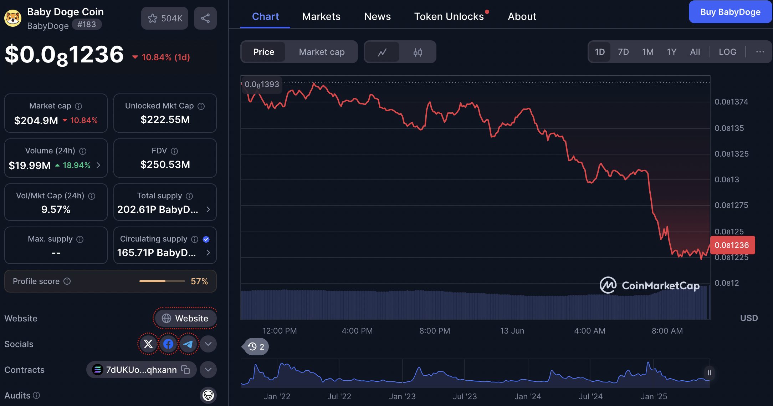773x406 pixels.
Task: Click the Profile score progress bar
Action: coord(162,281)
